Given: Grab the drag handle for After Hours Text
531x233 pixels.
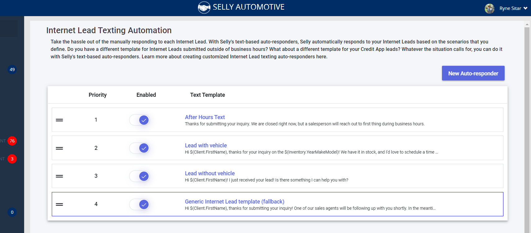Looking at the screenshot, I should coord(59,120).
